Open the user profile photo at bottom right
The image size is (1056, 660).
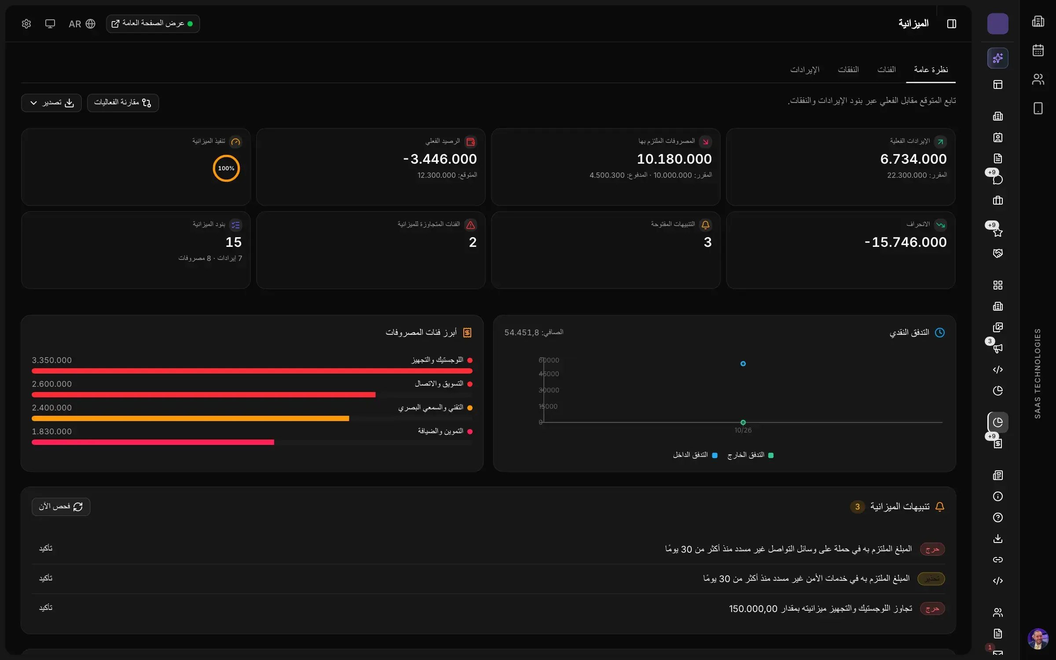1038,638
